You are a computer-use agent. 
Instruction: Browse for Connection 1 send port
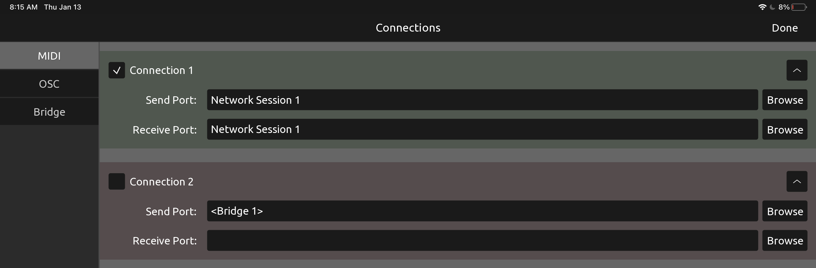[x=784, y=100]
